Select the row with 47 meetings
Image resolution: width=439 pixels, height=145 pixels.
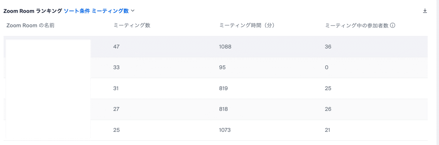click(x=215, y=47)
